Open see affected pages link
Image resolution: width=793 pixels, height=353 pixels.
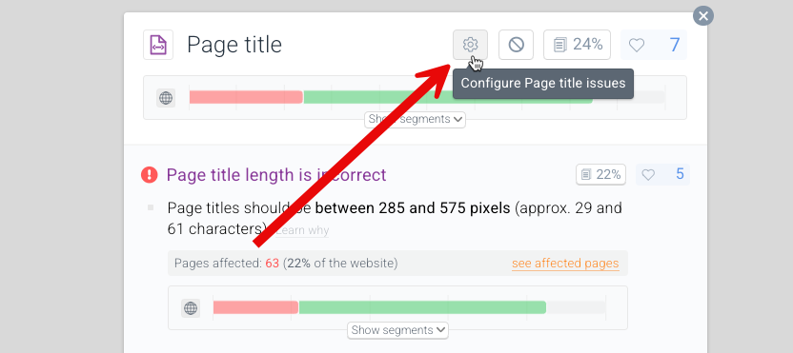pos(565,264)
